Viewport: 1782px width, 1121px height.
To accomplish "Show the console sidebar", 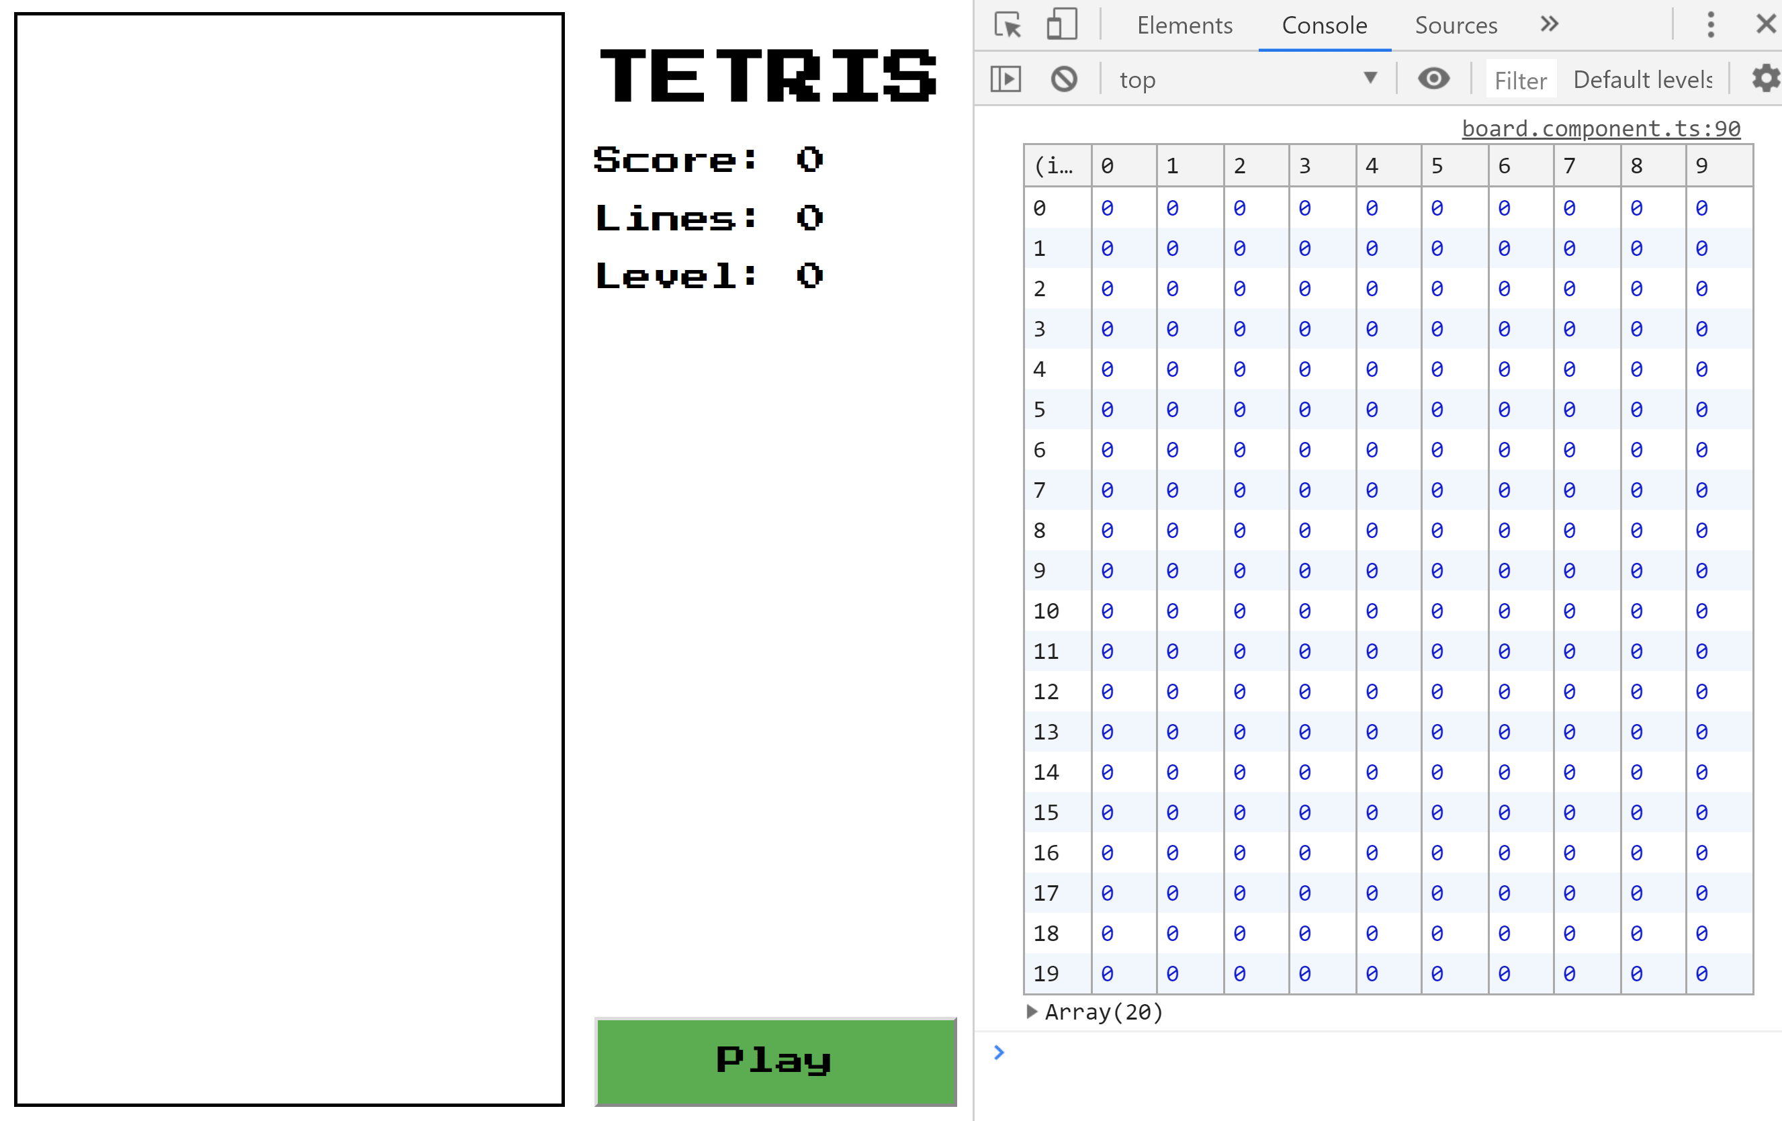I will 1005,79.
